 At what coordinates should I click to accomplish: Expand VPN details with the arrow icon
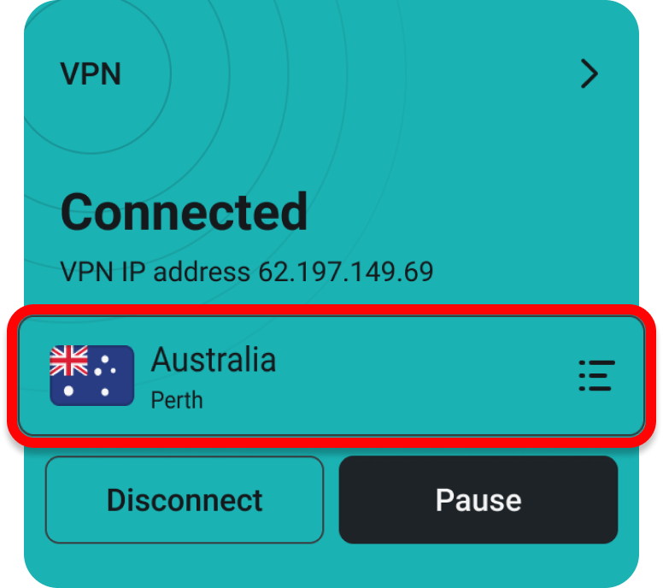[x=589, y=73]
